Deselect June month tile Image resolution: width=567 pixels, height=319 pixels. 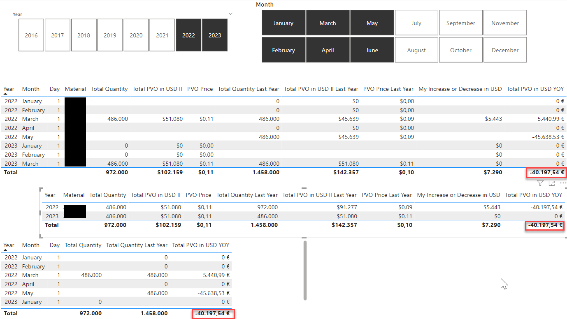pos(372,50)
